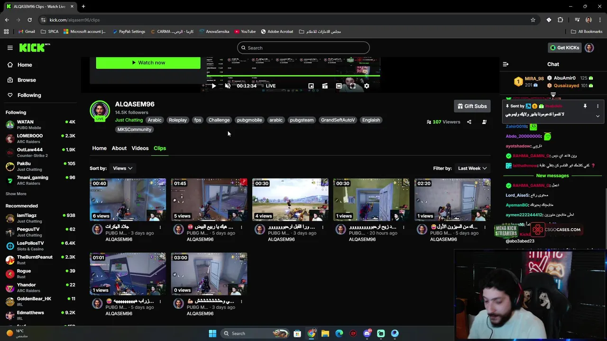The width and height of the screenshot is (607, 341).
Task: Click the New messages indicator in chat
Action: (552, 176)
